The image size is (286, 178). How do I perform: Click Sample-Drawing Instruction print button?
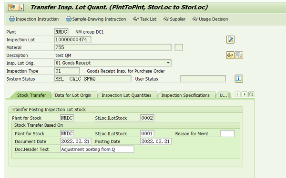point(96,19)
